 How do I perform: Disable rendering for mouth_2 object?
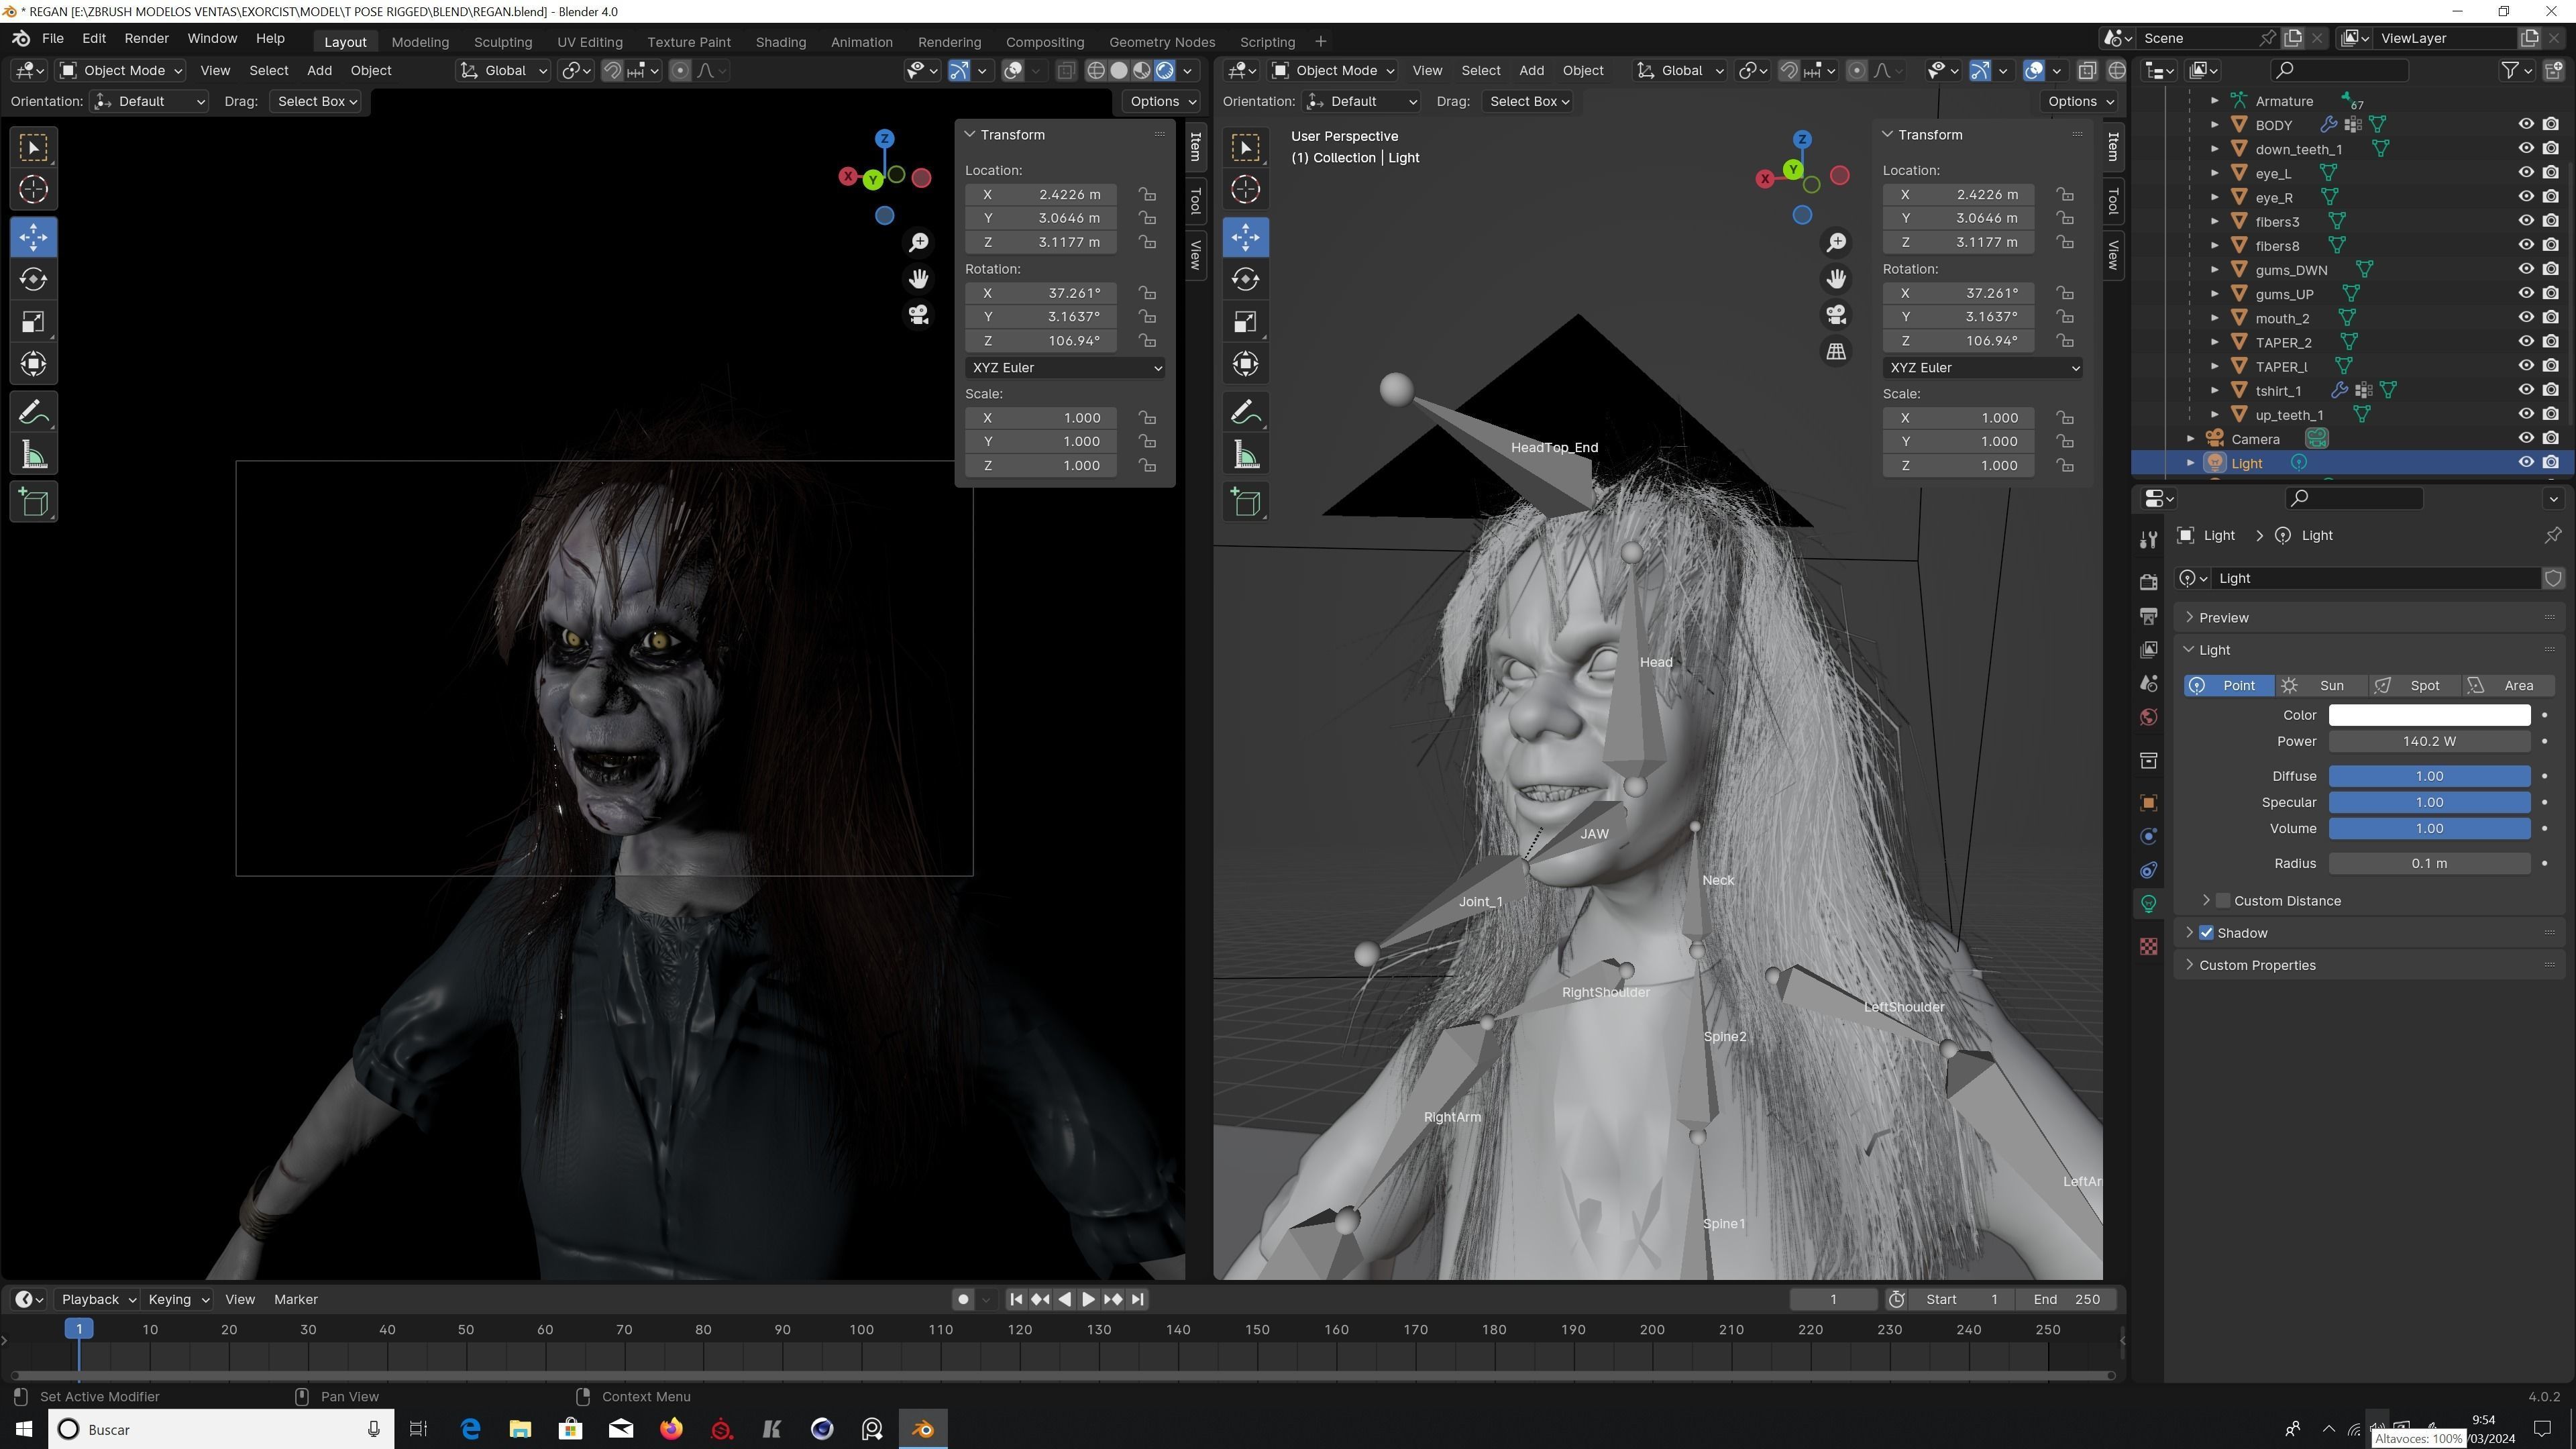2551,318
